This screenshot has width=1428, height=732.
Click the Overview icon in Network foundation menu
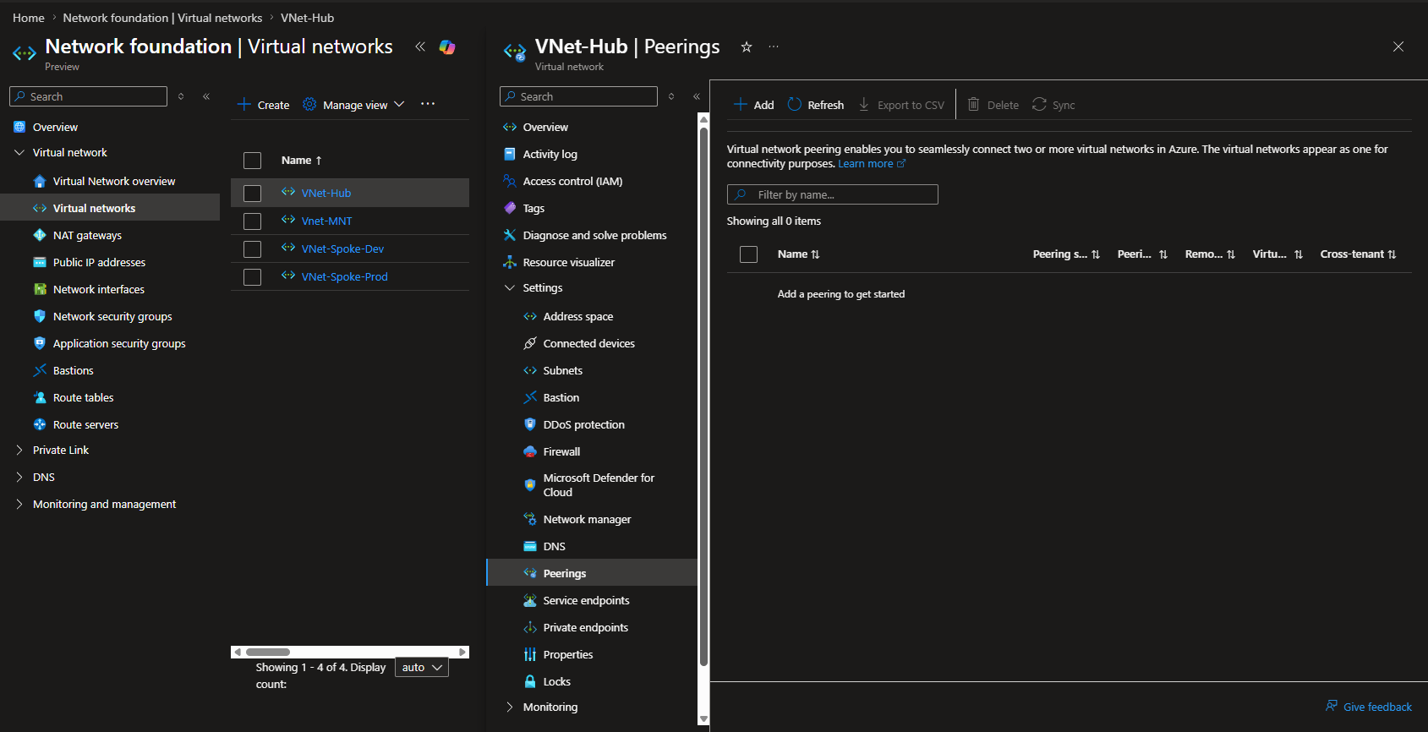(19, 127)
